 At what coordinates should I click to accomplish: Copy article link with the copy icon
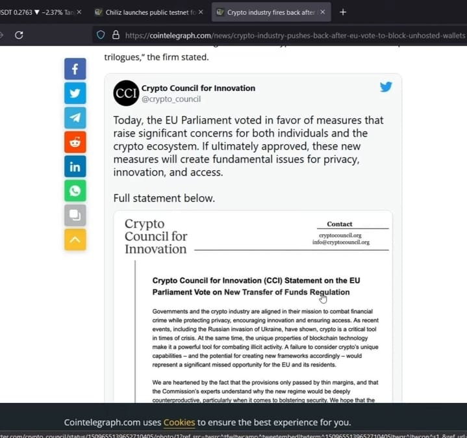pos(75,215)
